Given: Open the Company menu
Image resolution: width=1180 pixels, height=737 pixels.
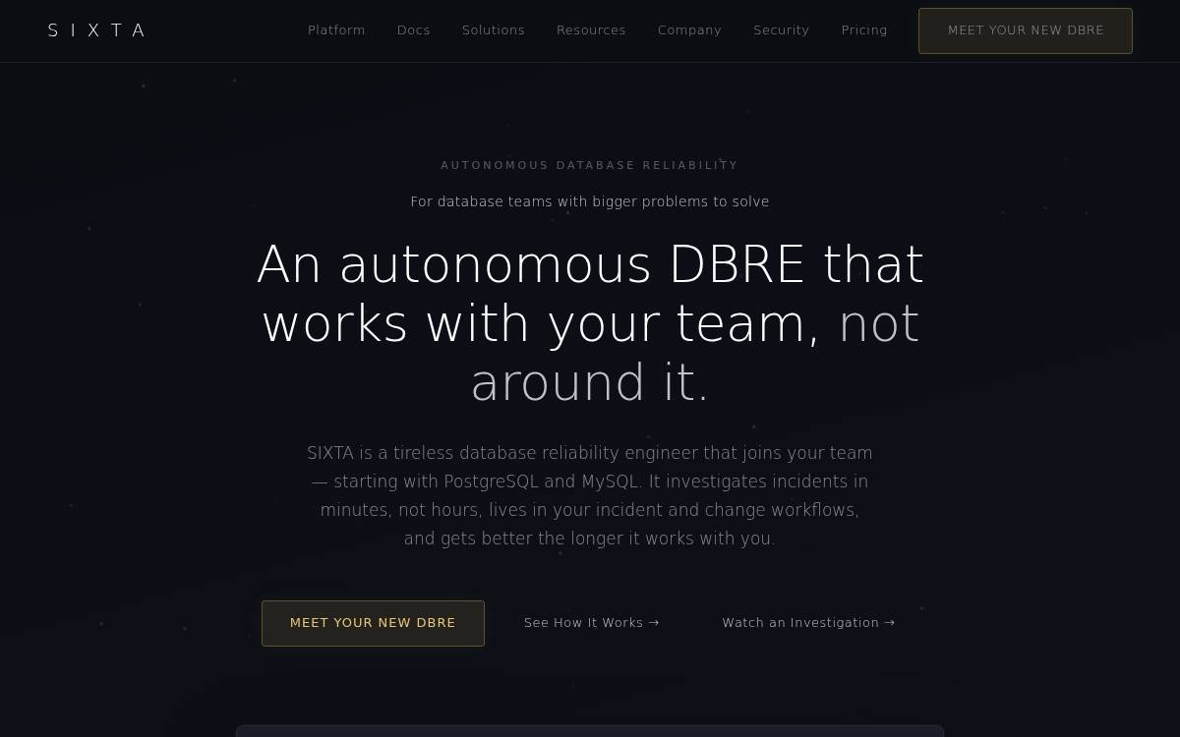Looking at the screenshot, I should tap(689, 30).
